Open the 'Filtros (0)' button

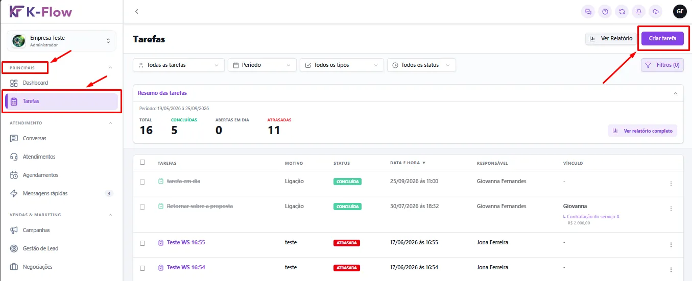click(662, 65)
